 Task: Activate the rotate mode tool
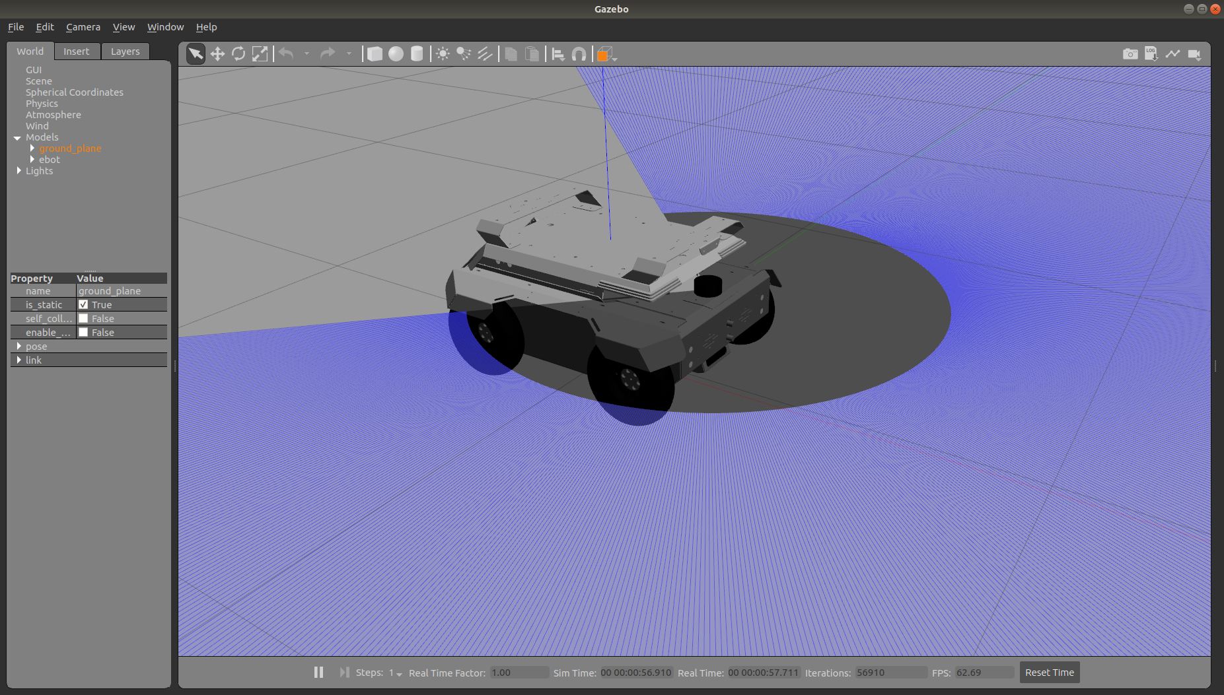pyautogui.click(x=238, y=53)
